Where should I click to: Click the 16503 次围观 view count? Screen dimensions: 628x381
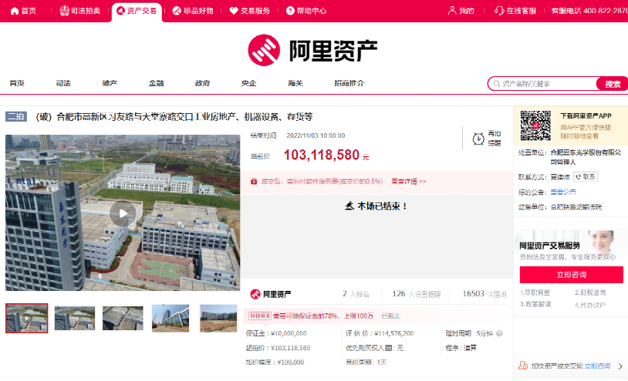pyautogui.click(x=485, y=294)
